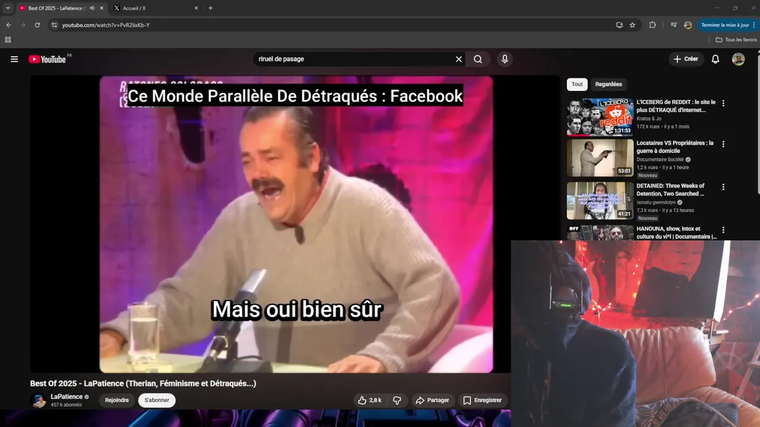
Task: Click the Rejoindre button
Action: pyautogui.click(x=117, y=400)
